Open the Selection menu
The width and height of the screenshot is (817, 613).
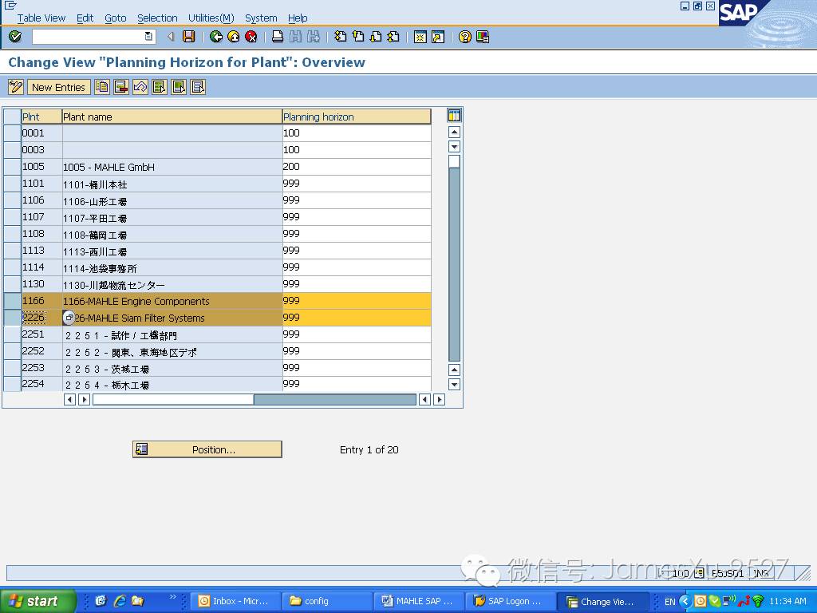click(x=157, y=18)
